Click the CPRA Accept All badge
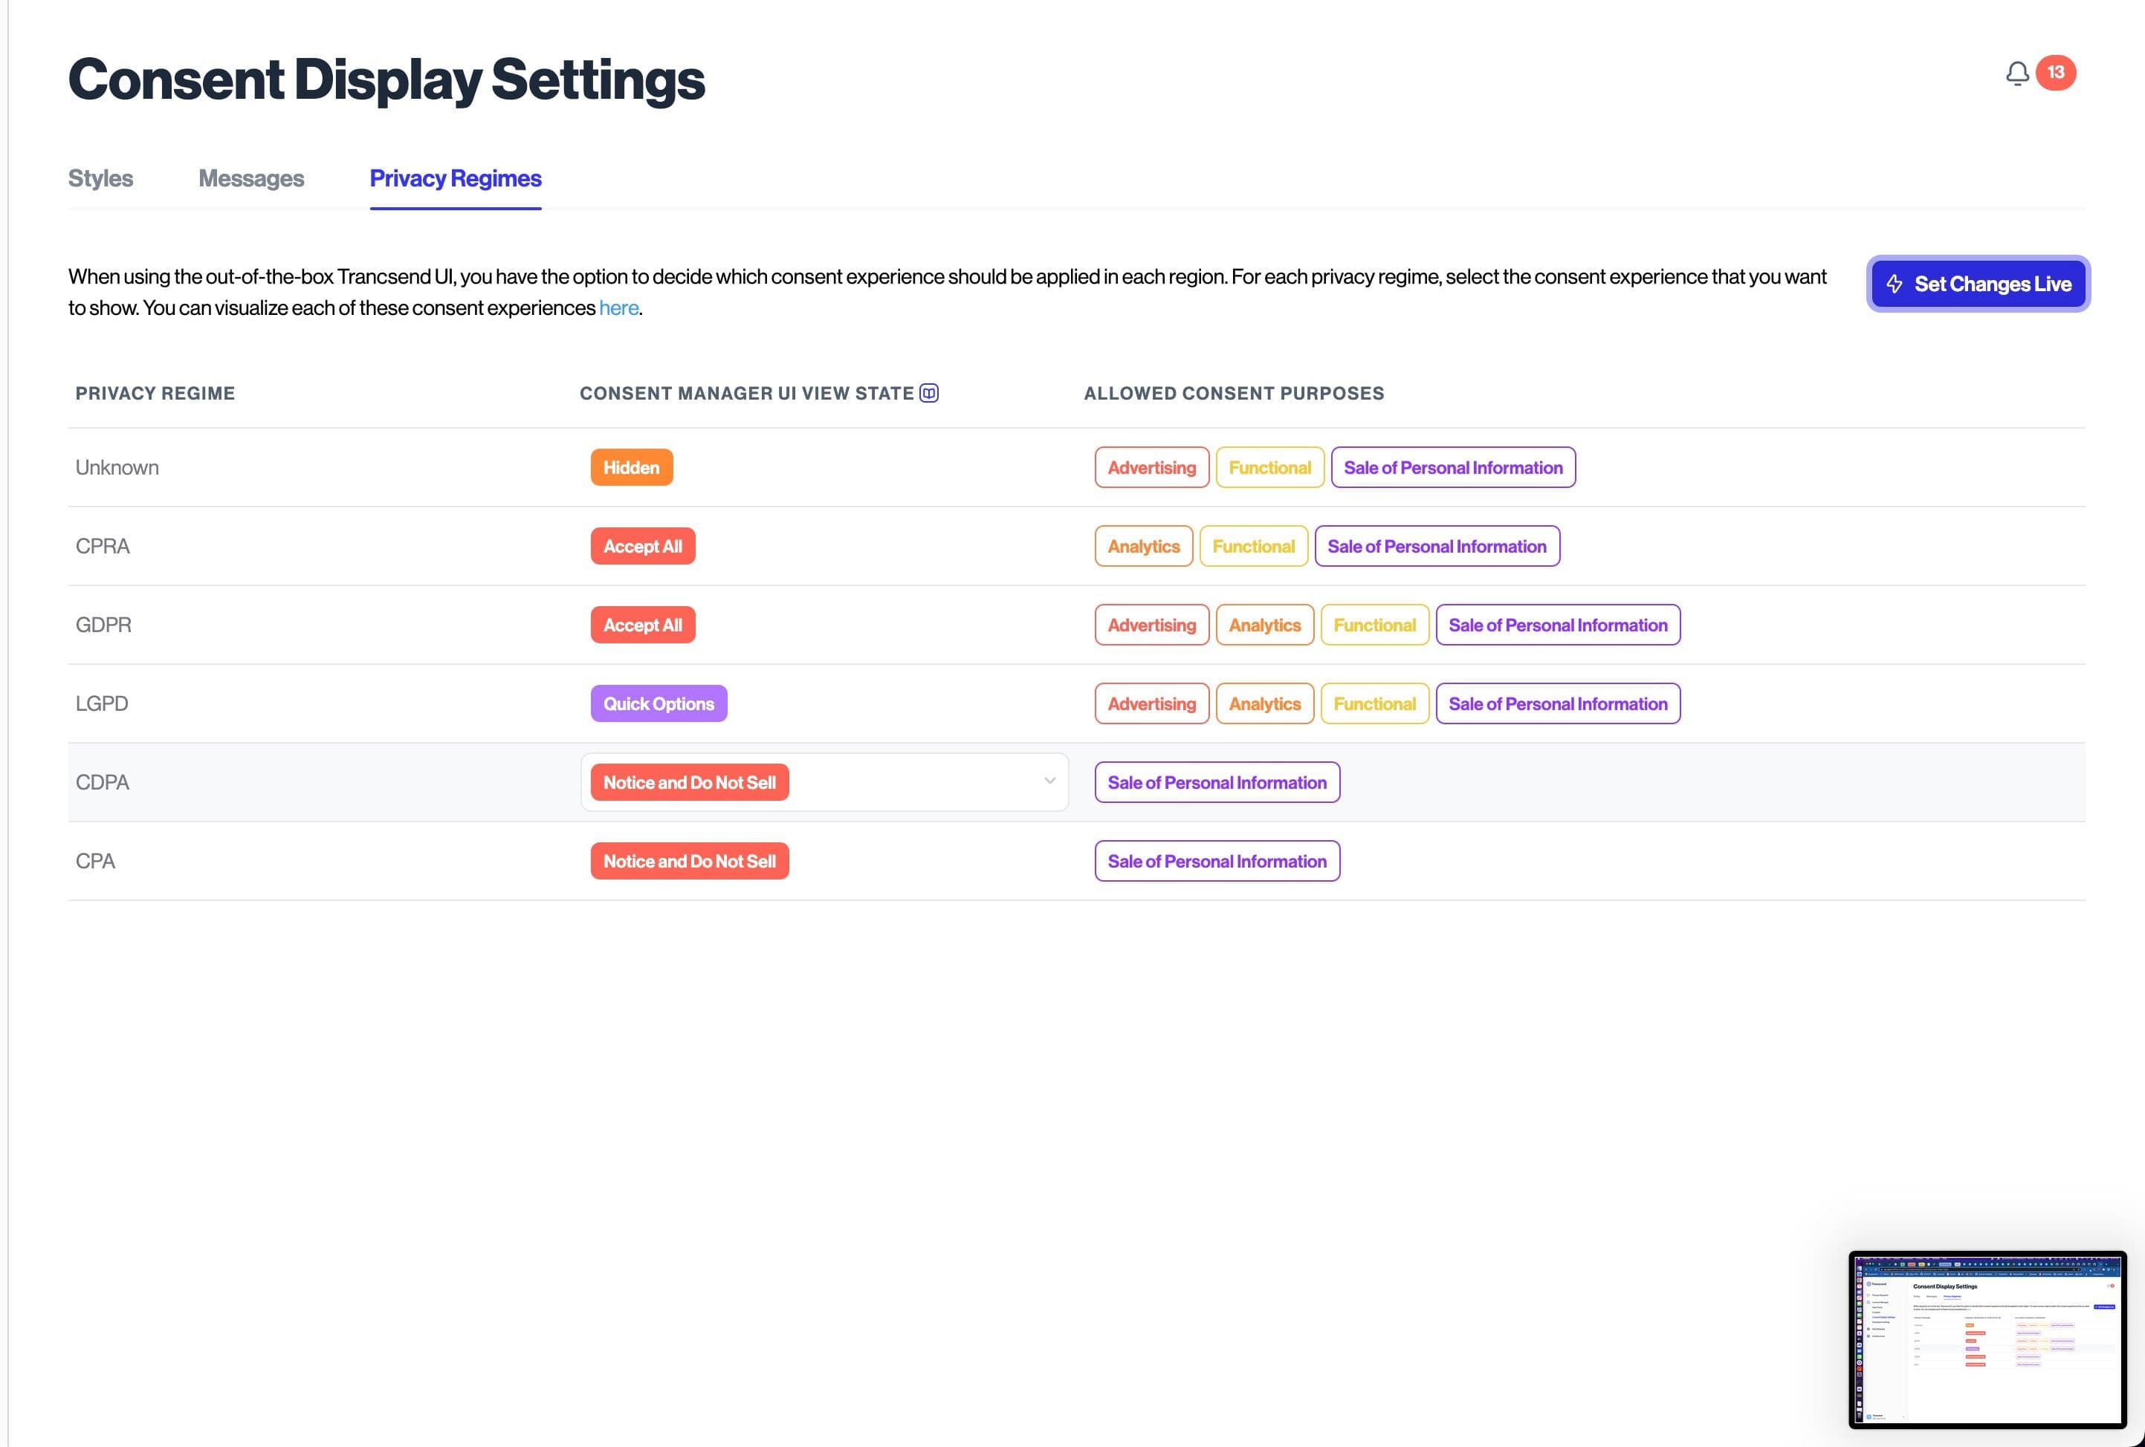The image size is (2145, 1447). pos(642,546)
